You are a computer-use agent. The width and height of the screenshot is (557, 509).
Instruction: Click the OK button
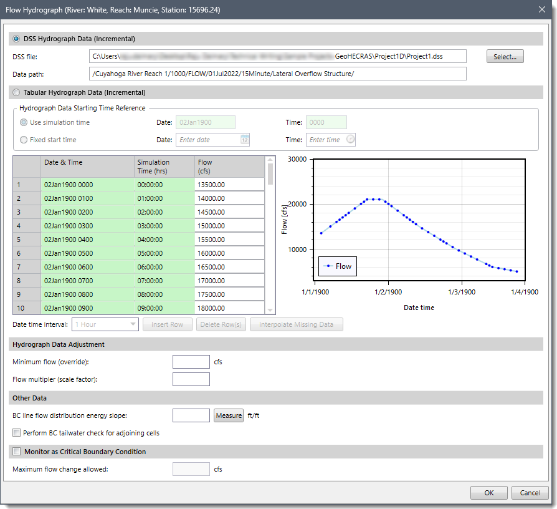[489, 493]
